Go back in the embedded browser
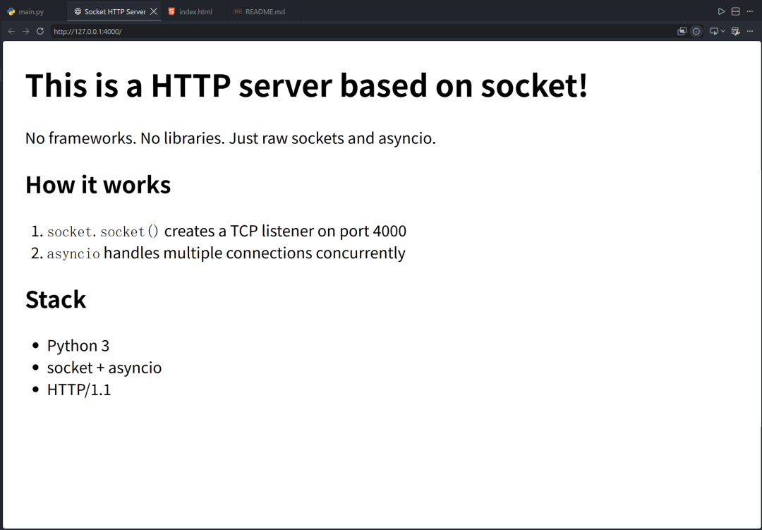 pos(12,32)
